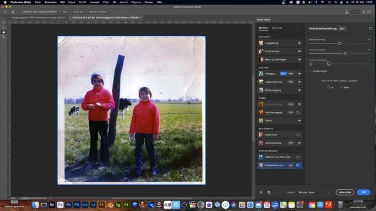Viewport: 376px width, 211px height.
Task: Open workspace switcher at top right
Action: click(x=370, y=12)
